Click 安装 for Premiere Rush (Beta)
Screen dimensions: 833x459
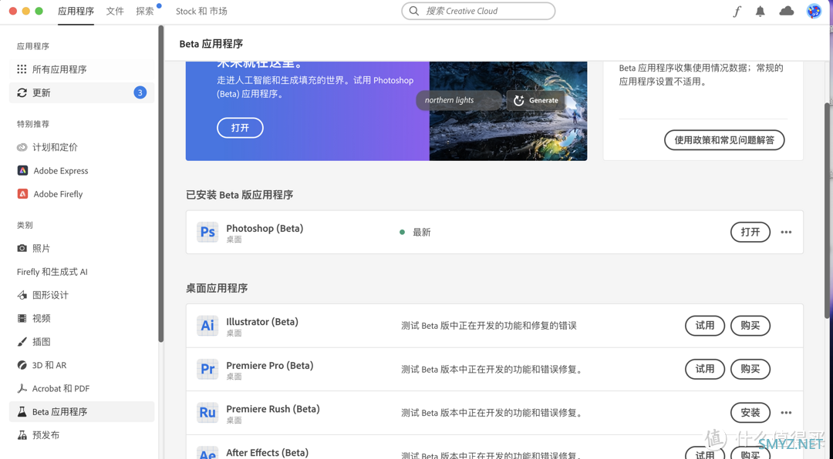(750, 412)
